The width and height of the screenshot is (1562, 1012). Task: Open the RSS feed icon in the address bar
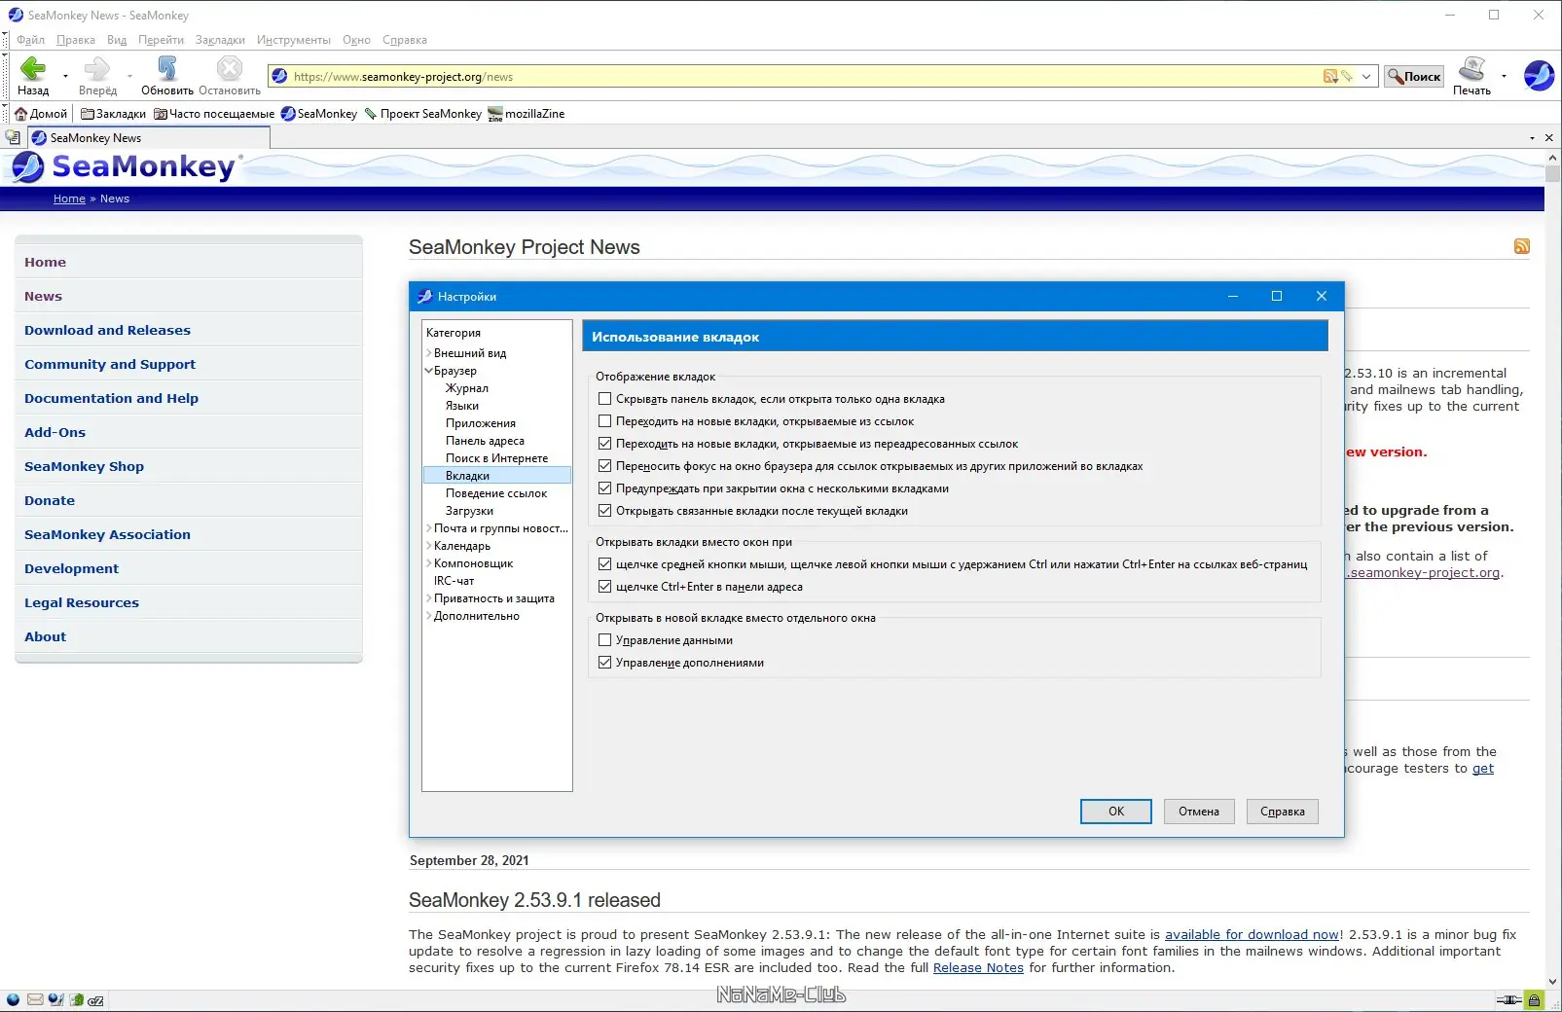[1330, 77]
